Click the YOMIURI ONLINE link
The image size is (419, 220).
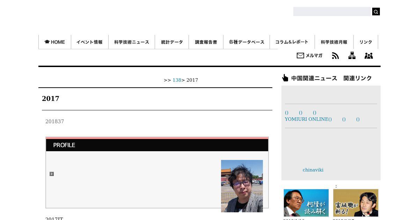click(x=308, y=119)
